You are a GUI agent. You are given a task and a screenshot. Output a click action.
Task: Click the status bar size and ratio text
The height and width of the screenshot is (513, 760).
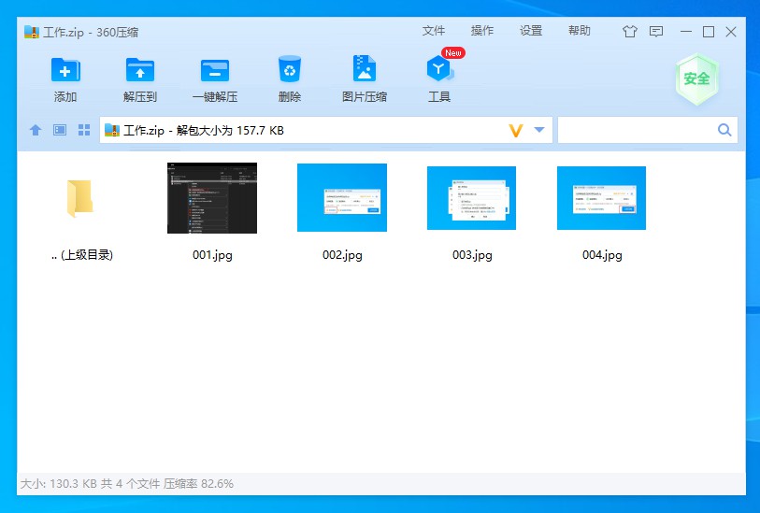(x=127, y=483)
